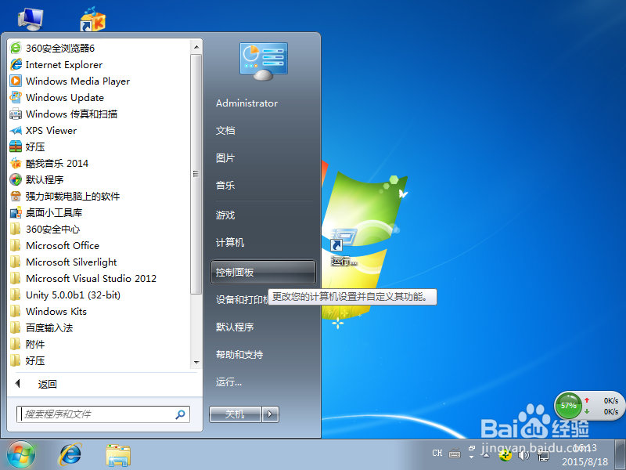Open Windows 传真和扫描 icon
626x470 pixels.
[x=16, y=114]
